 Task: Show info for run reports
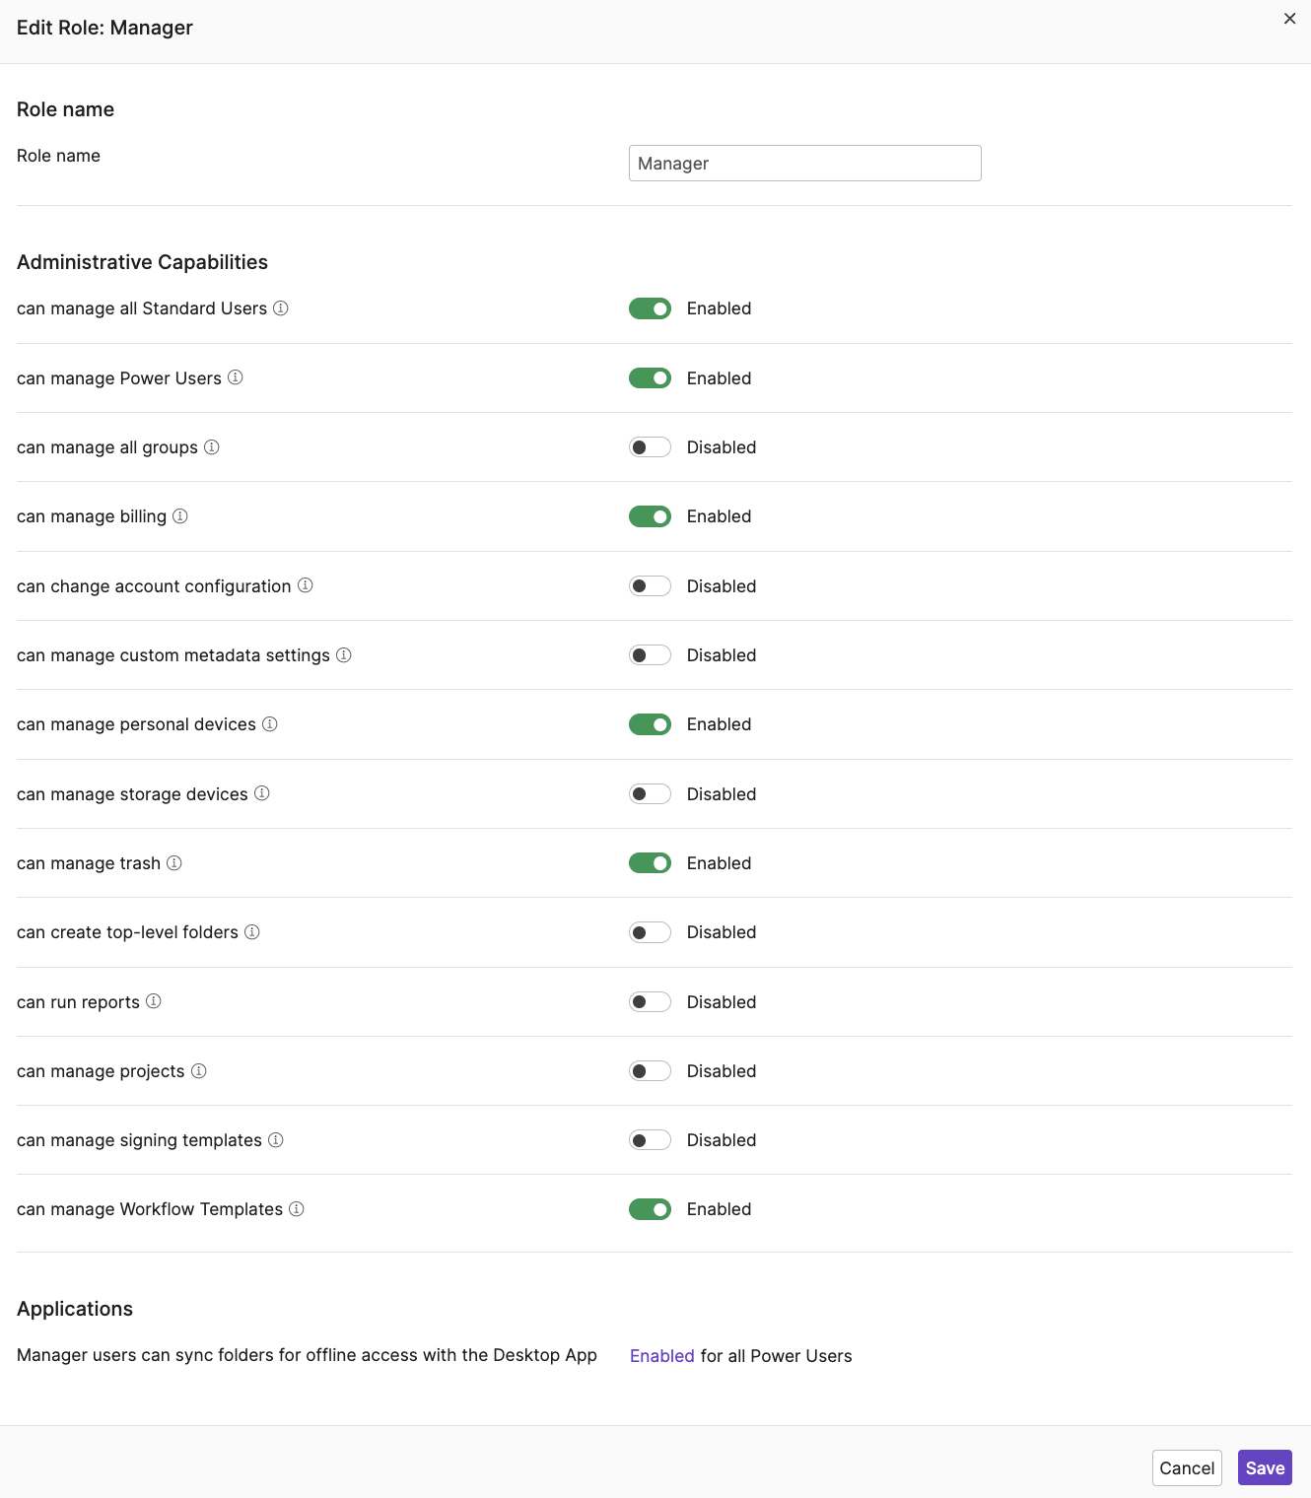[154, 1001]
